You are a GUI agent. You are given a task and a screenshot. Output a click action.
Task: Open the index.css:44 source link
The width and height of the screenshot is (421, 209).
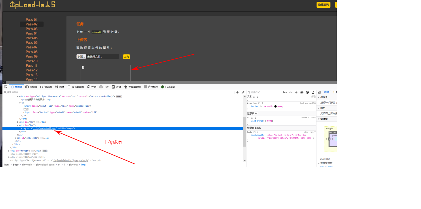pos(308,118)
